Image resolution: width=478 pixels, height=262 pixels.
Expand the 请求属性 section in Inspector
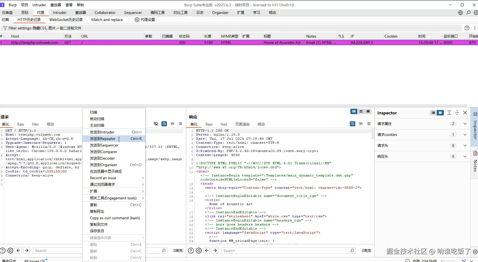point(465,124)
